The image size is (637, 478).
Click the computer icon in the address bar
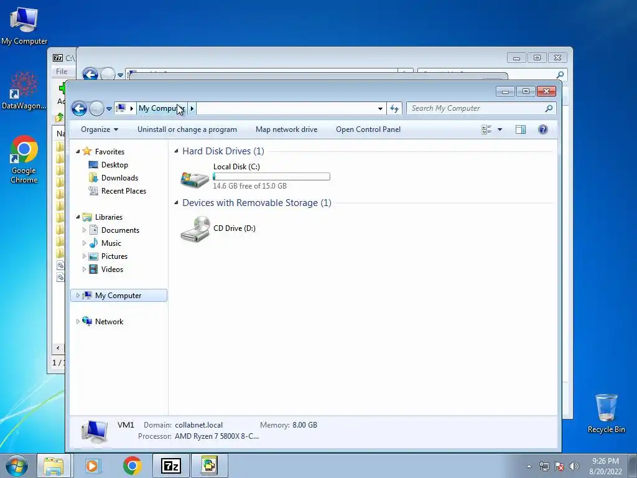pyautogui.click(x=121, y=108)
